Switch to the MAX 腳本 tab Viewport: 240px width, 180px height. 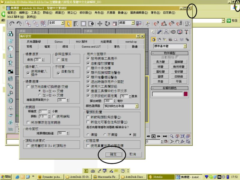(x=82, y=42)
